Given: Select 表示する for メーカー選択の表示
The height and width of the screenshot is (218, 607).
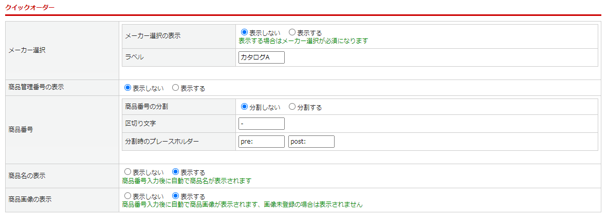Looking at the screenshot, I should [292, 32].
